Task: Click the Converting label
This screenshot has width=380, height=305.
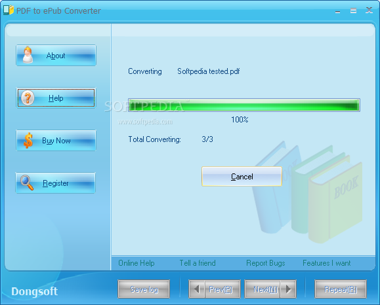Action: tap(145, 71)
